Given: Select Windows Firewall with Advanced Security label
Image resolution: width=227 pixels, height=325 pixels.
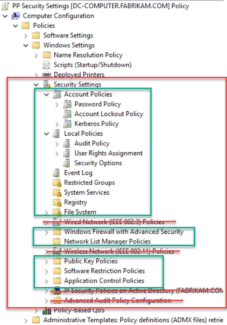Looking at the screenshot, I should coord(124,232).
